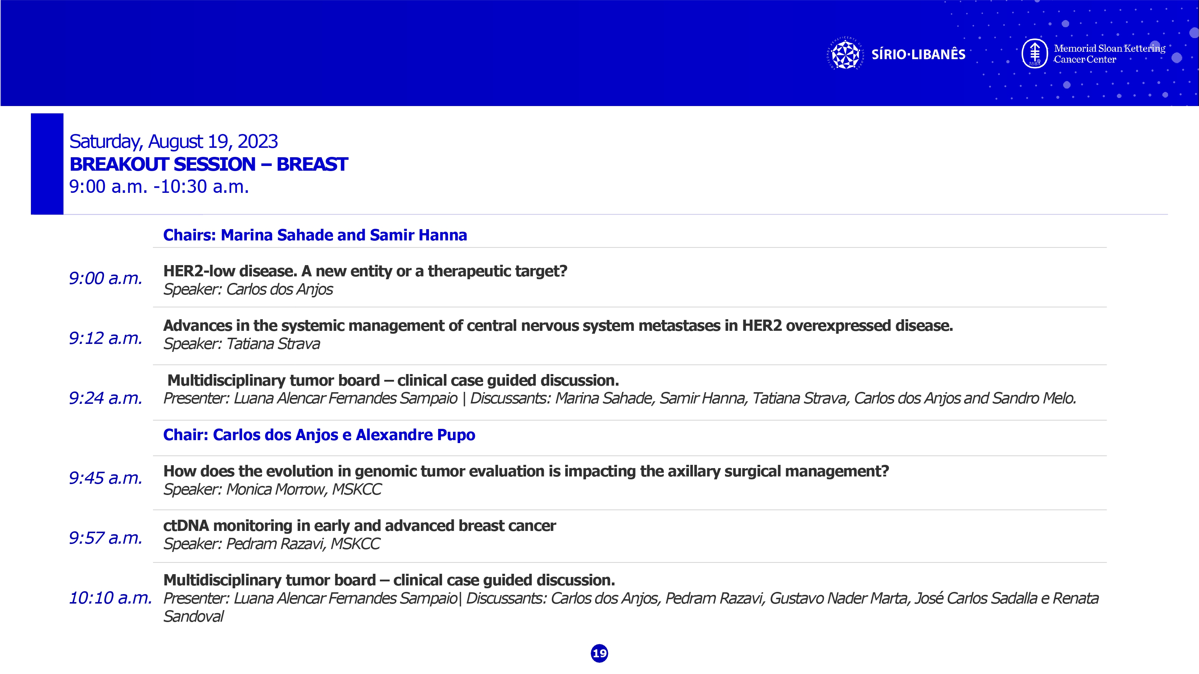This screenshot has height=674, width=1199.
Task: Click the Chairs: Marina Sahade and Samir Hanna heading
Action: 314,235
